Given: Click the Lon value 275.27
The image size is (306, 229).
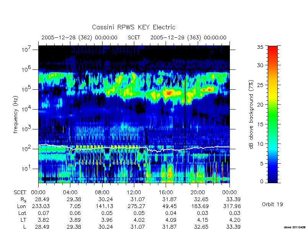Looking at the screenshot, I should tap(136, 206).
